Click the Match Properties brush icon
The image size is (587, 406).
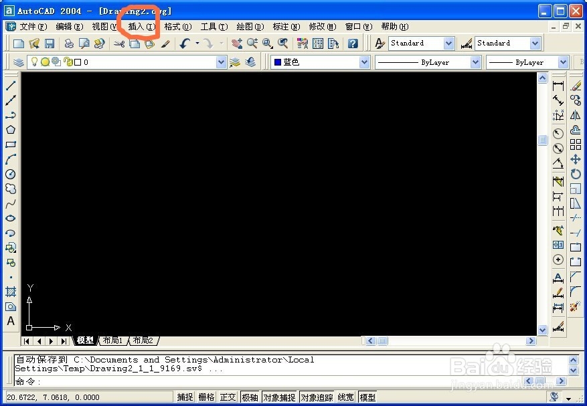165,43
